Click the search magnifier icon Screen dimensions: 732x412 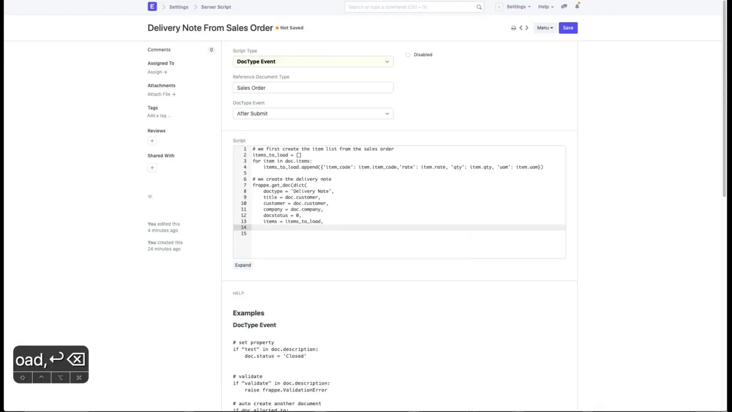pyautogui.click(x=479, y=7)
